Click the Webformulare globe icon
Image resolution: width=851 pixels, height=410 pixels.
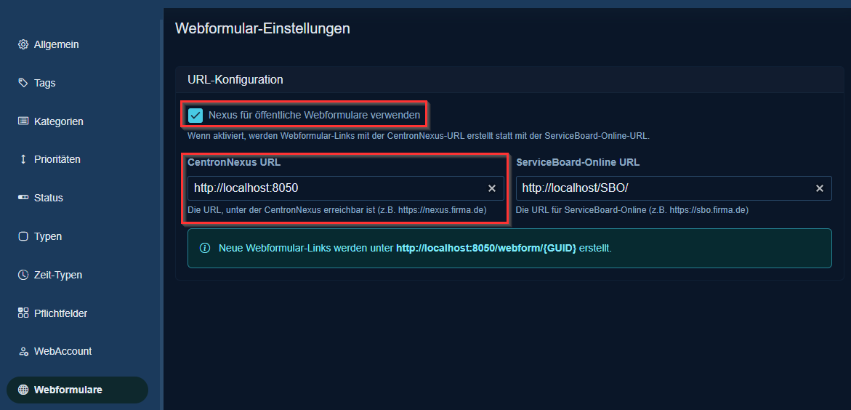(23, 390)
